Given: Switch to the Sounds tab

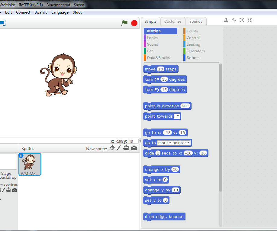Looking at the screenshot, I should [x=196, y=21].
